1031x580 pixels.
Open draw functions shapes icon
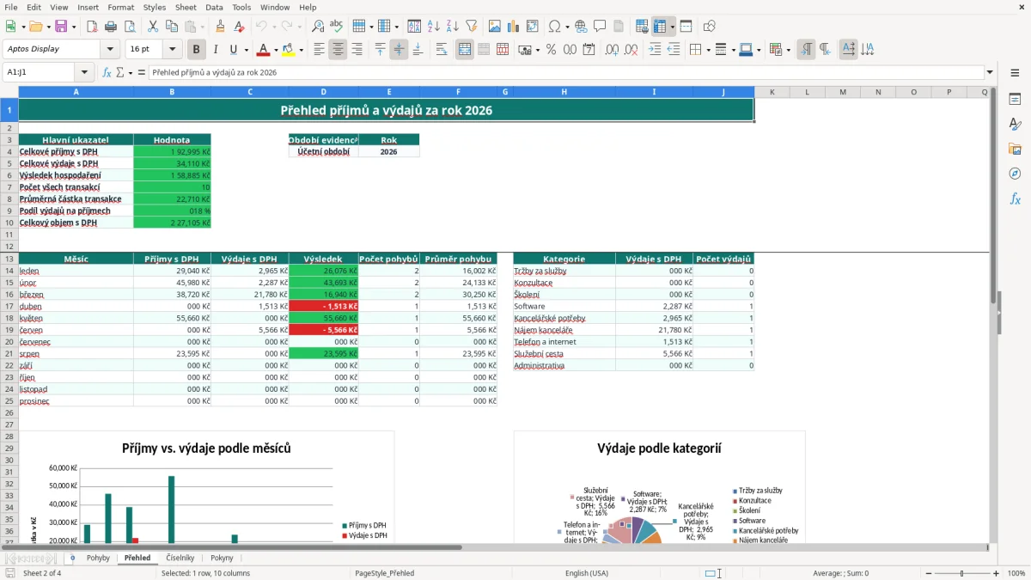point(710,27)
